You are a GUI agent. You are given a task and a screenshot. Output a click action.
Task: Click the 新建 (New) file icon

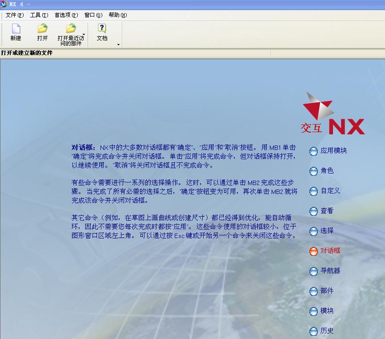(16, 28)
